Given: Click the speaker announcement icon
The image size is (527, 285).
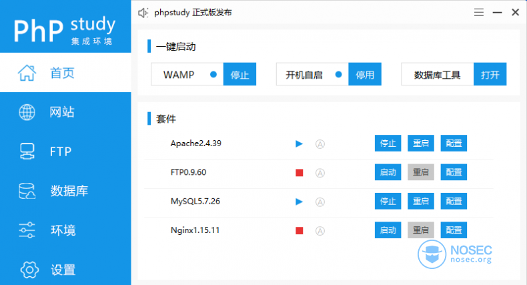Looking at the screenshot, I should [143, 13].
